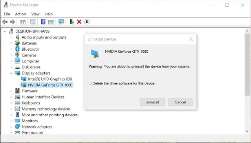The image size is (251, 143).
Task: Collapse the DESKTOP-8PHHAN9 root node
Action: tap(5, 31)
